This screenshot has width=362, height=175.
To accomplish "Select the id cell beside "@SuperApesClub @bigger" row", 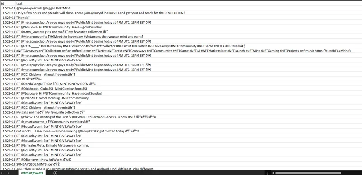I will tap(8, 8).
